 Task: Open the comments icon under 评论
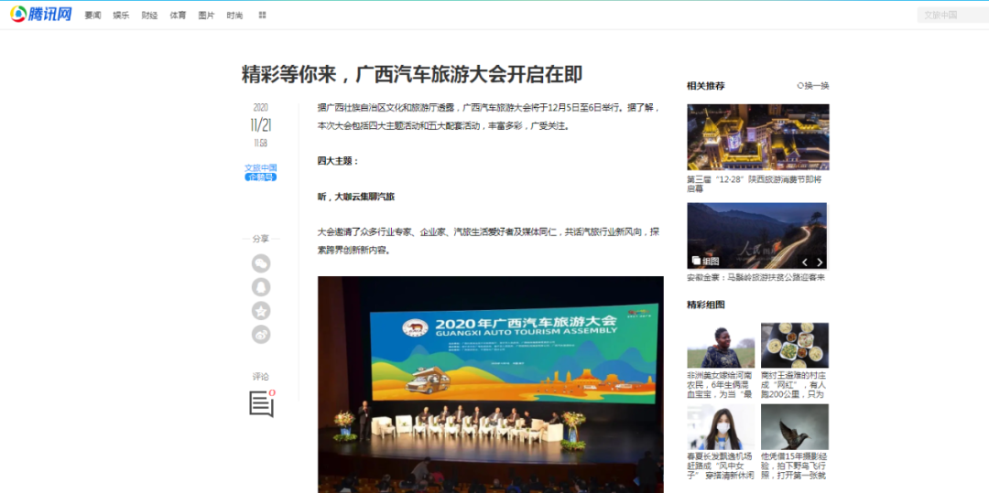(262, 403)
